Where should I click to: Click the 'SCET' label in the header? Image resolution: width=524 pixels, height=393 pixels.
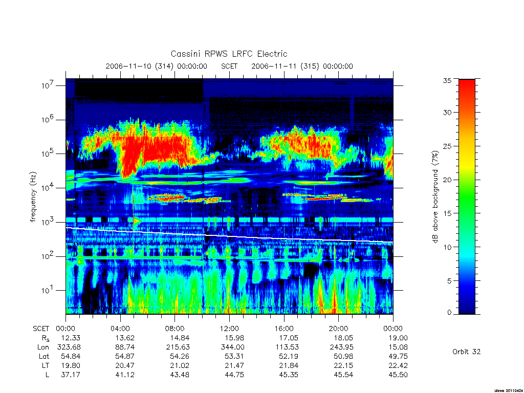tap(229, 66)
